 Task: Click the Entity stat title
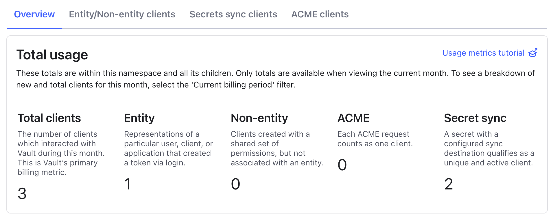[x=139, y=118]
